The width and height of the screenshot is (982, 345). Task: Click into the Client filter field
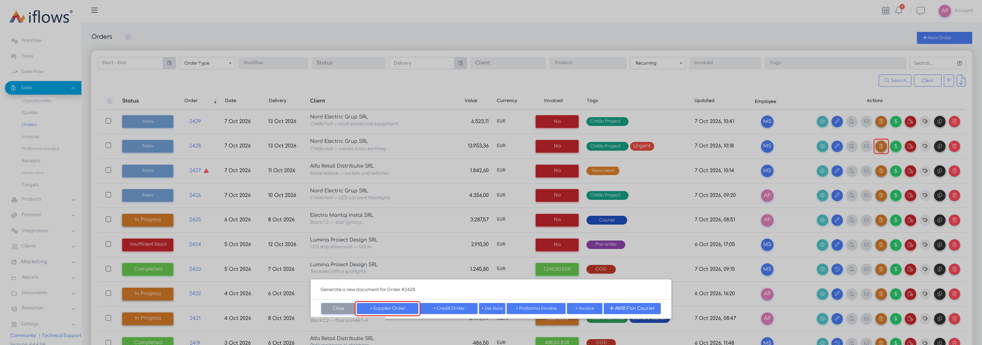[508, 63]
